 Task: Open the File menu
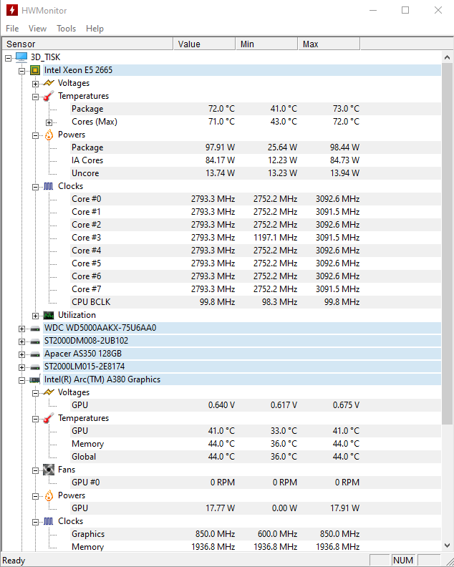(12, 29)
